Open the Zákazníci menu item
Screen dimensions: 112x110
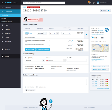[10, 29]
